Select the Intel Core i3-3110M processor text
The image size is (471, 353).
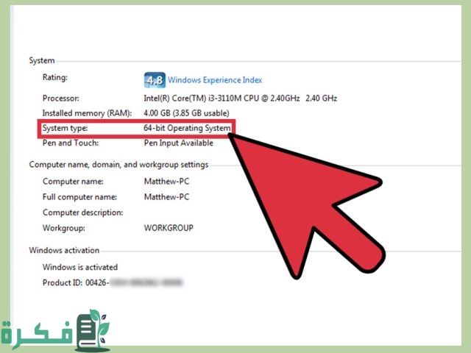[x=240, y=98]
